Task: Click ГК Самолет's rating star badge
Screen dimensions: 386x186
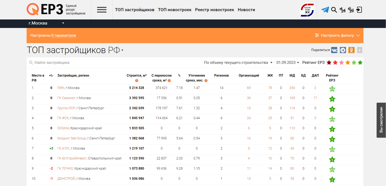Action: [332, 99]
